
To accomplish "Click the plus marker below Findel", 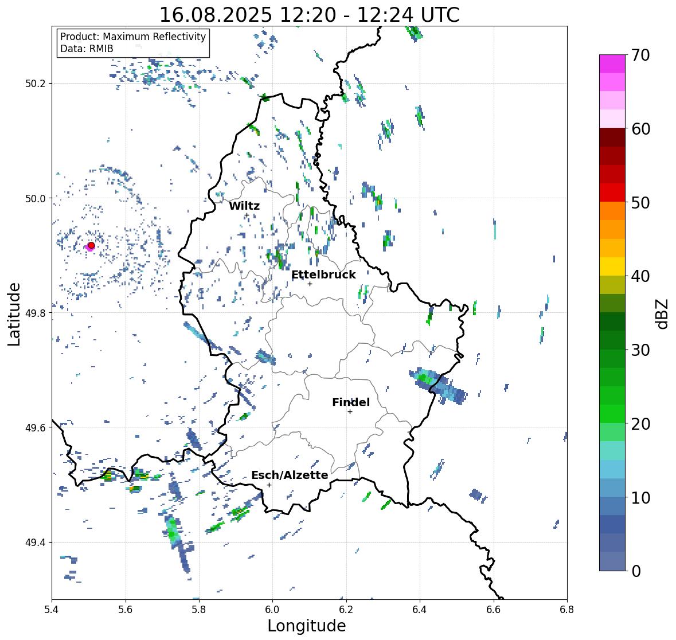I will pos(350,412).
